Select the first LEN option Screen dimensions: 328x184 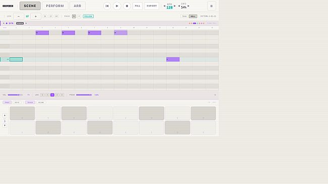click(42, 95)
